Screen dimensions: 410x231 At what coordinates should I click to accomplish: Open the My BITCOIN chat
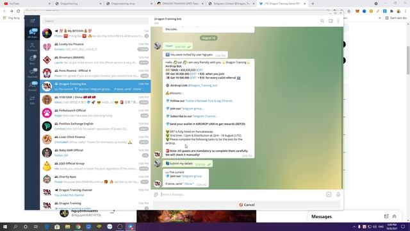coord(95,33)
